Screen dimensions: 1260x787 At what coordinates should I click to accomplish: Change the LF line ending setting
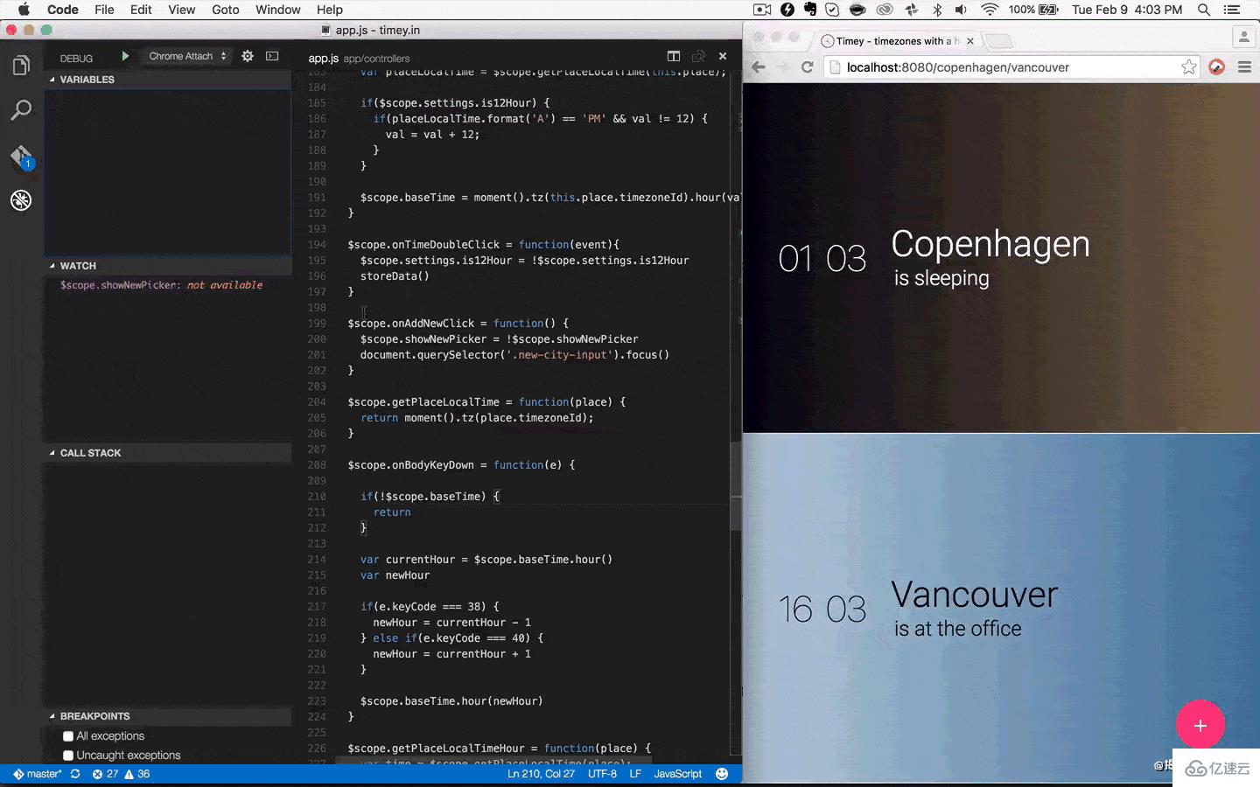(x=635, y=774)
